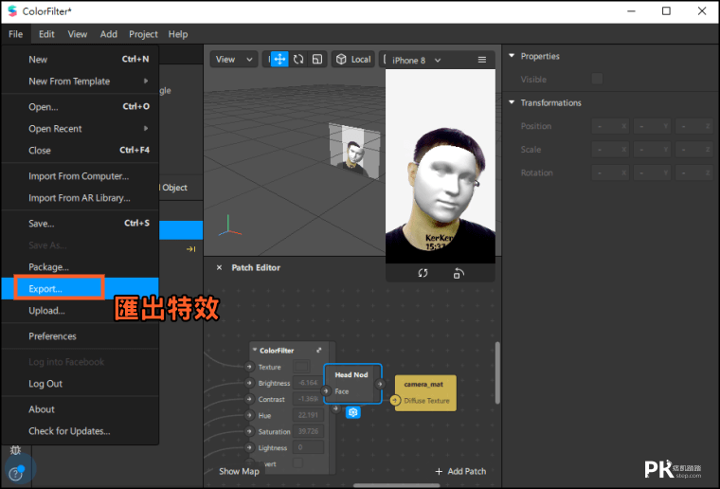
Task: Choose Open... from the File menu
Action: 81,107
